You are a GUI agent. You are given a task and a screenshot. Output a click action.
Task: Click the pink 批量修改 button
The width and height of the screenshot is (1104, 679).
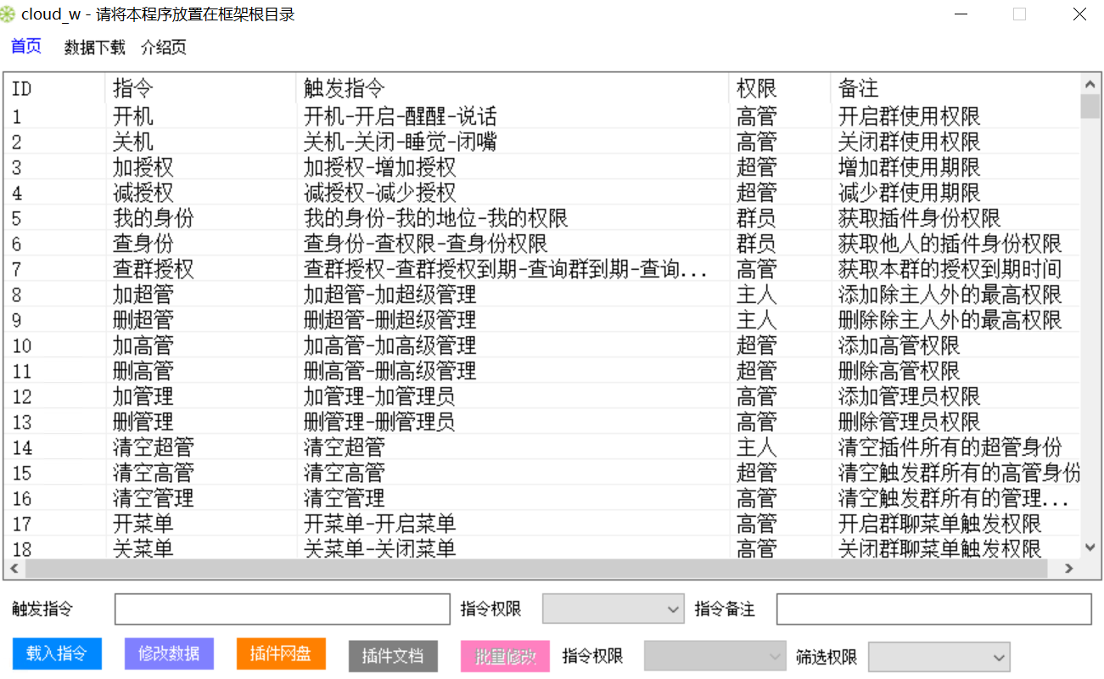pyautogui.click(x=505, y=656)
